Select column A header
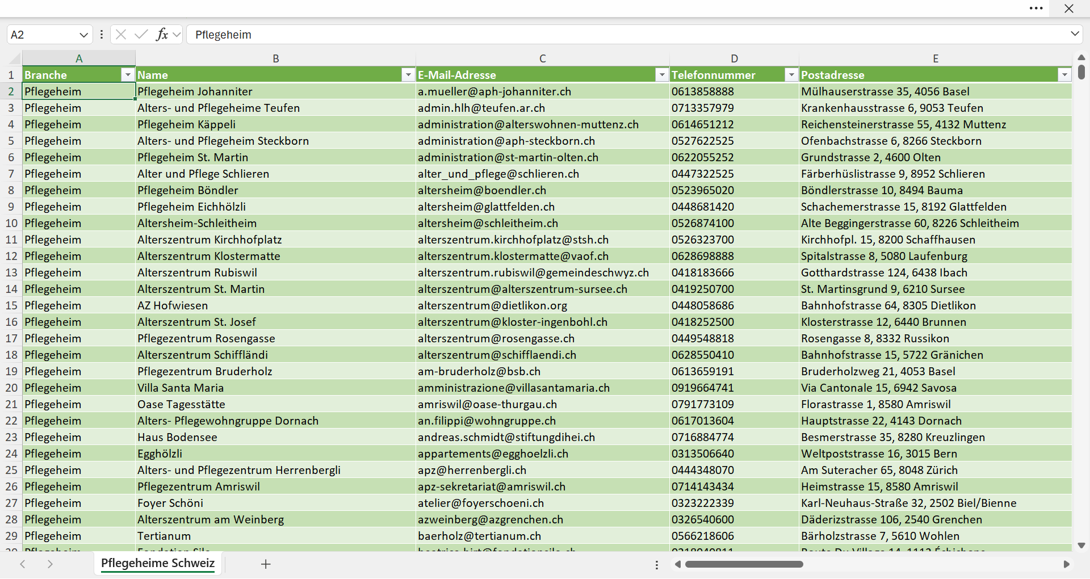 click(79, 58)
